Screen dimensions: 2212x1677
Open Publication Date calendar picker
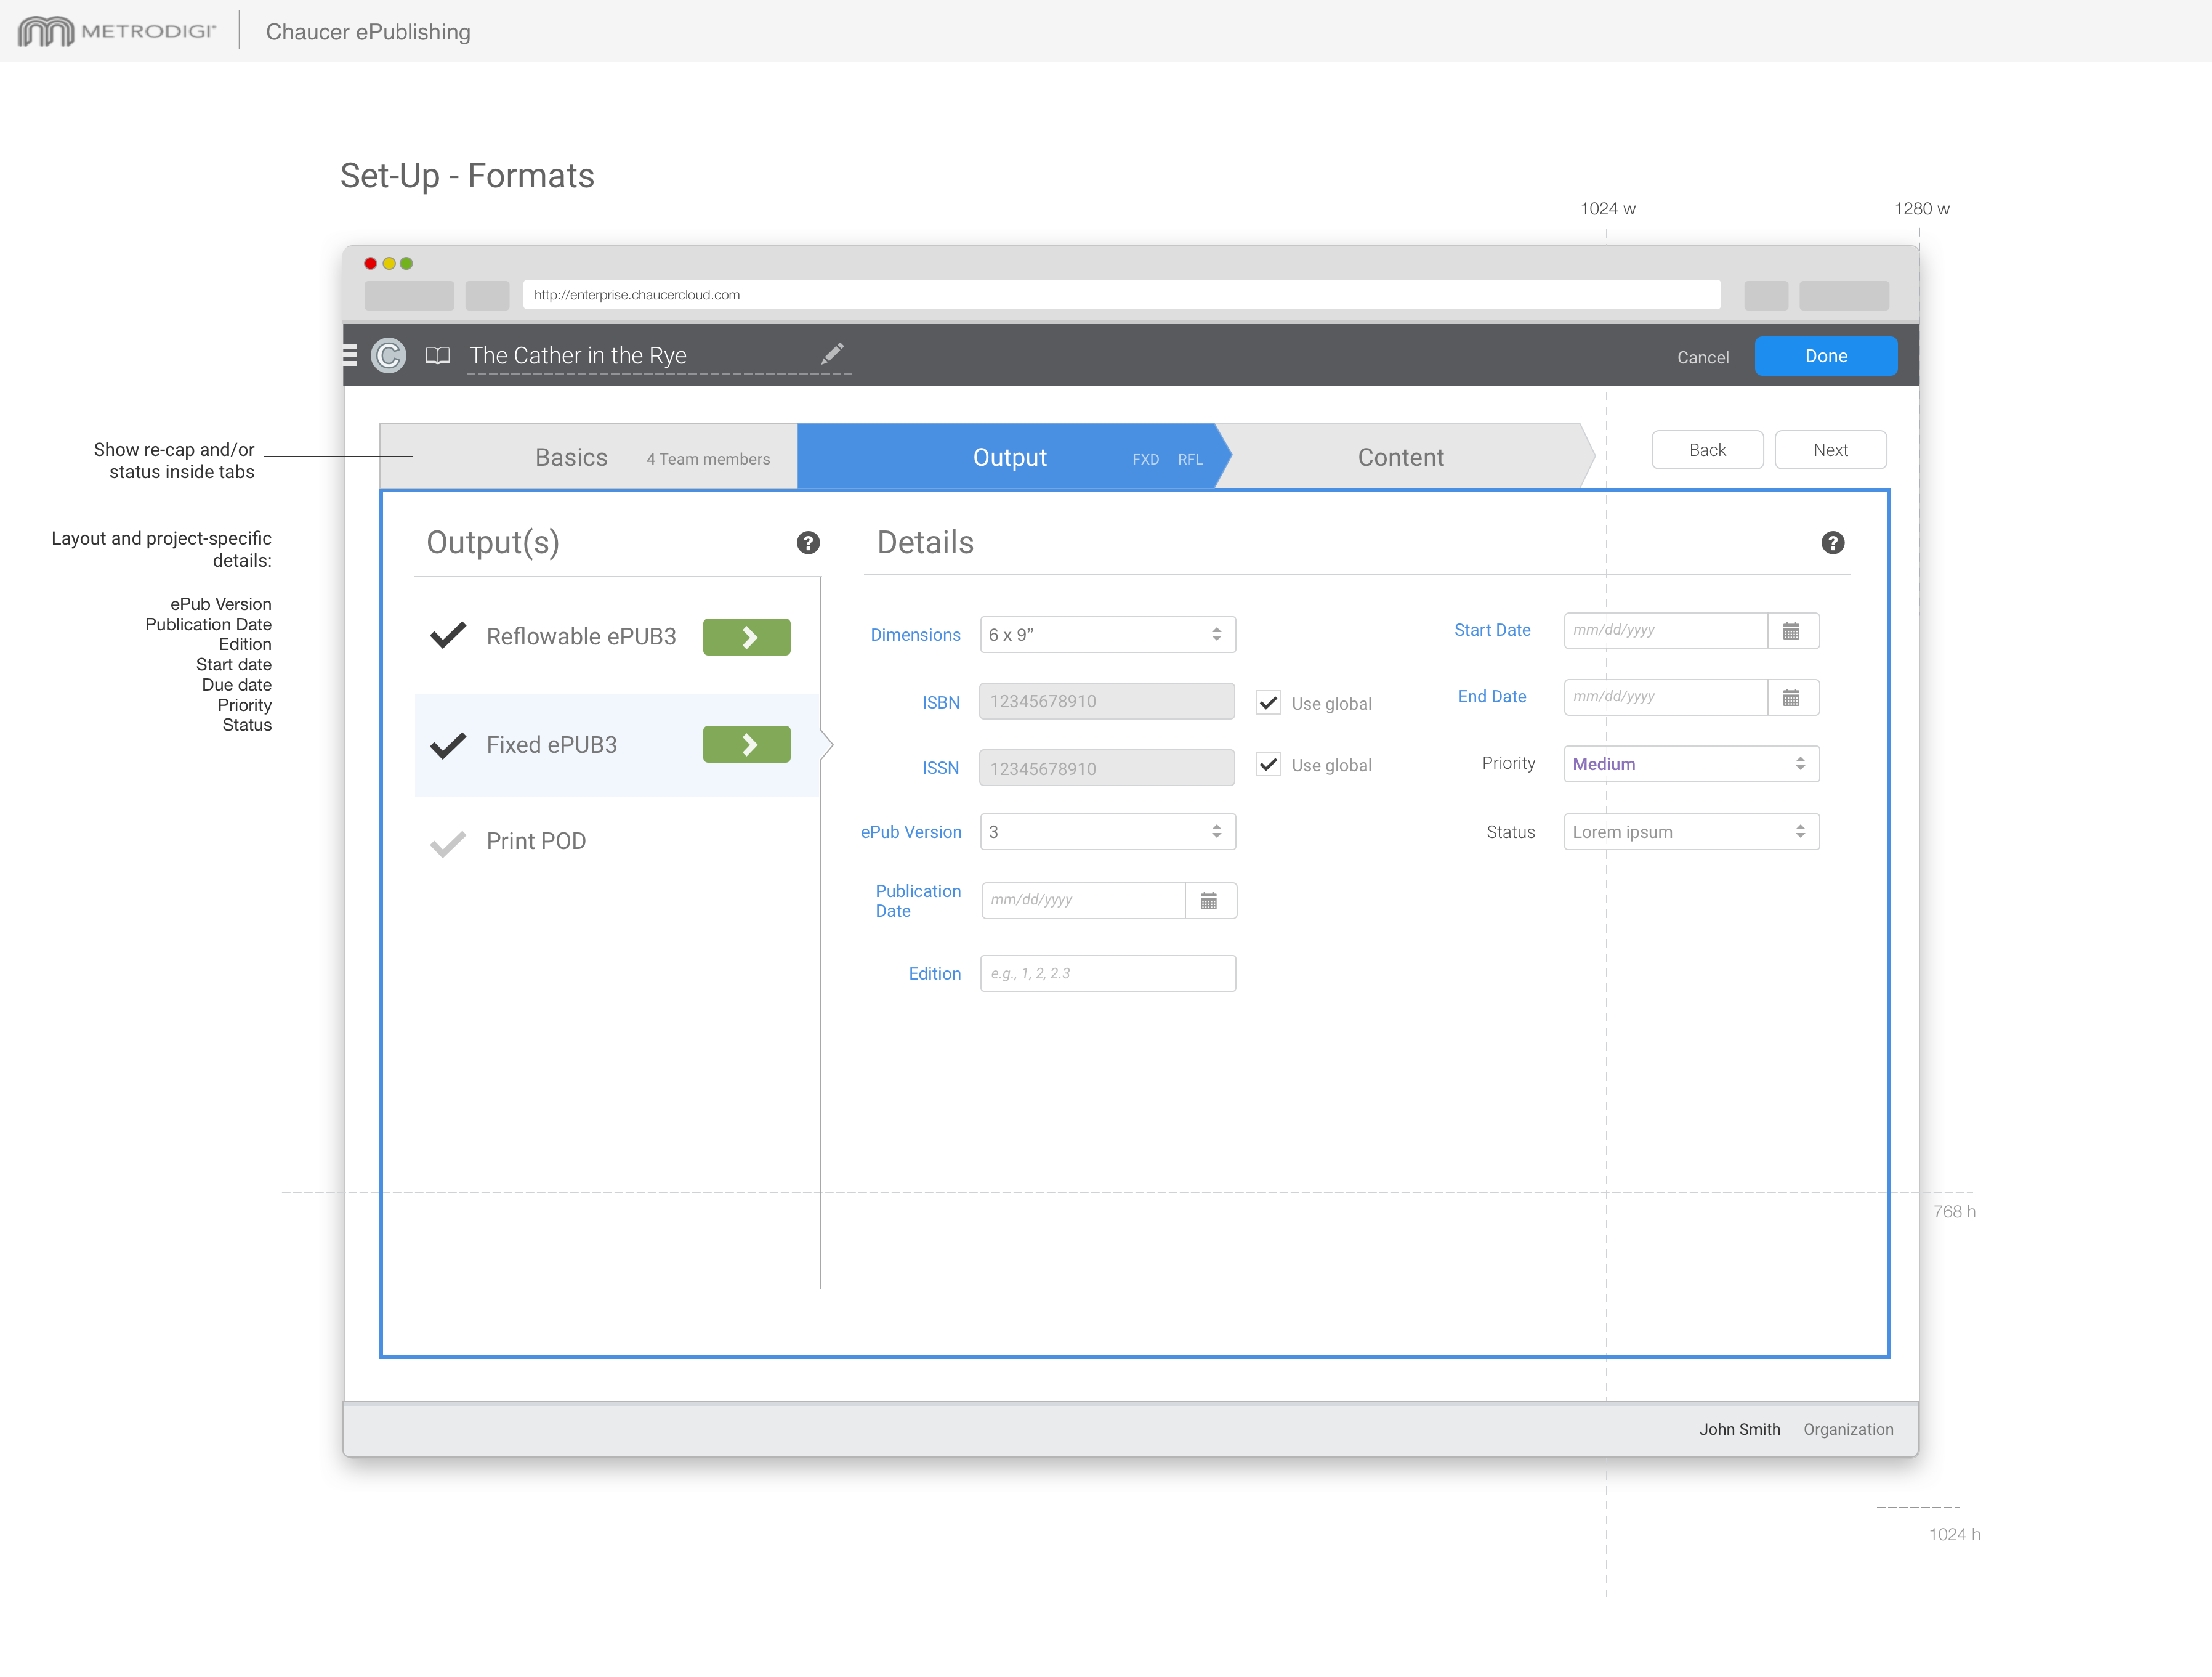click(1208, 901)
